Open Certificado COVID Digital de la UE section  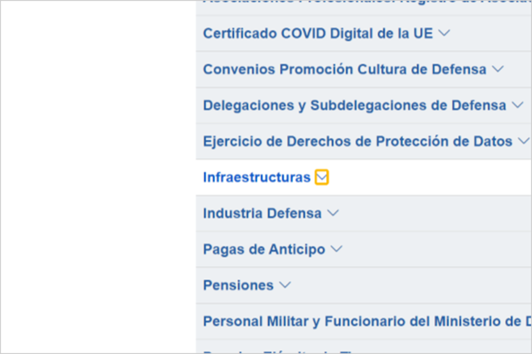[318, 33]
